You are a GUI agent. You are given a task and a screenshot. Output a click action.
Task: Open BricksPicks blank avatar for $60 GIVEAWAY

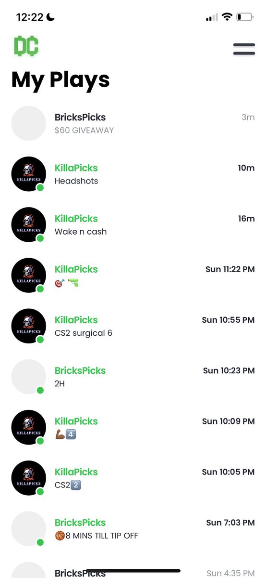(28, 123)
